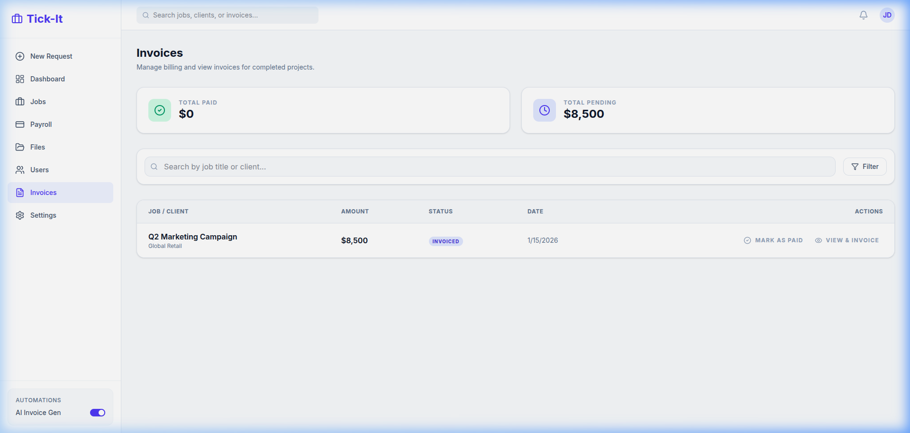Screen dimensions: 910x433
Task: Open the notifications bell
Action: (x=863, y=15)
